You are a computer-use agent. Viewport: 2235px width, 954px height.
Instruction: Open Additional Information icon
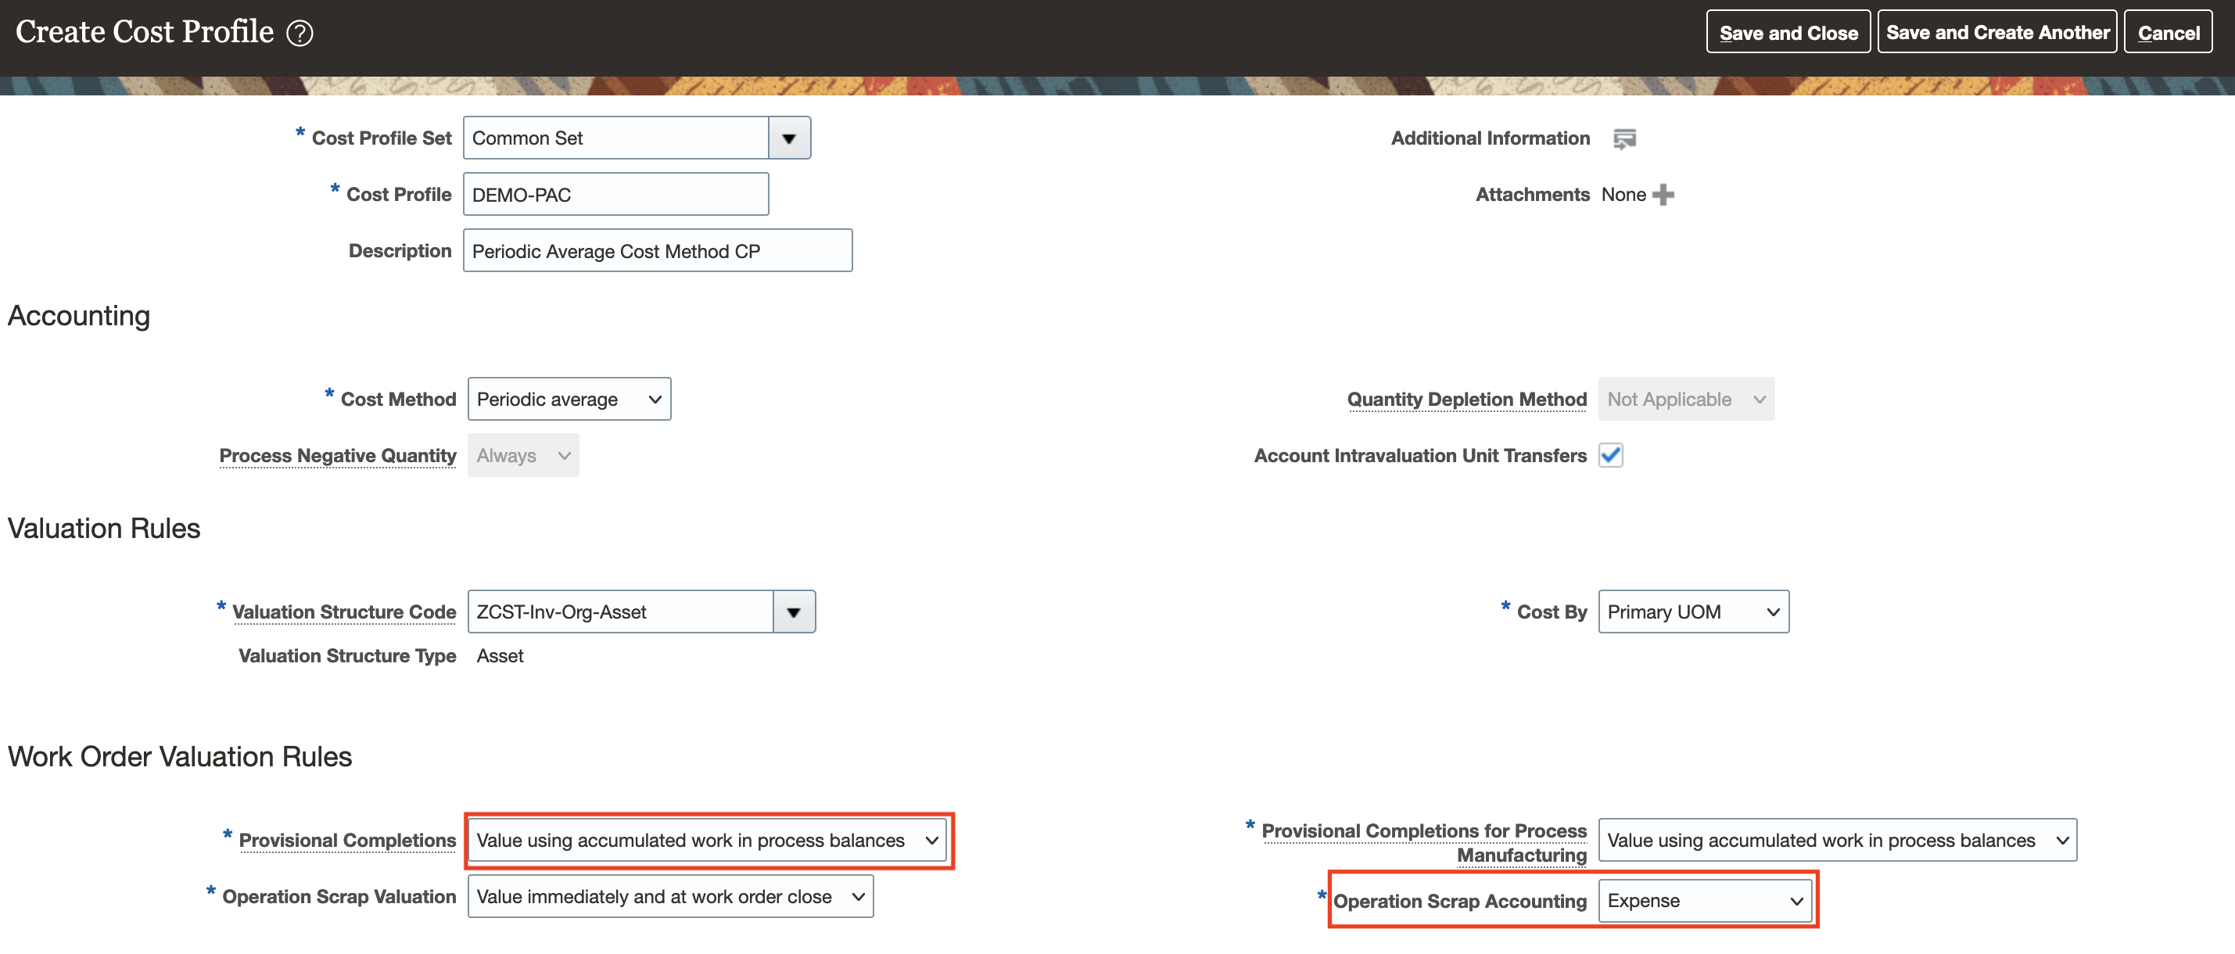tap(1624, 138)
